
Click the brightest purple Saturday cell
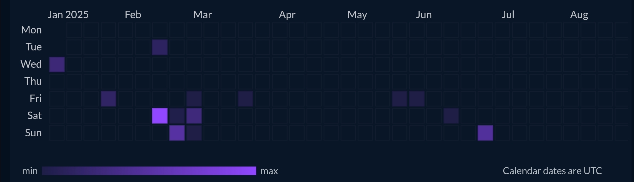(x=160, y=116)
